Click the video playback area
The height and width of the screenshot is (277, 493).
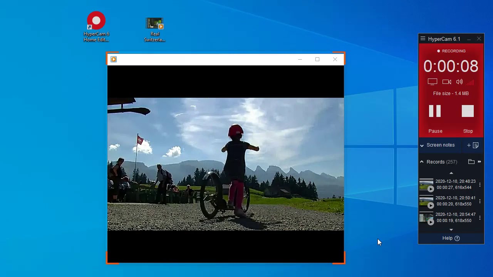pos(226,164)
